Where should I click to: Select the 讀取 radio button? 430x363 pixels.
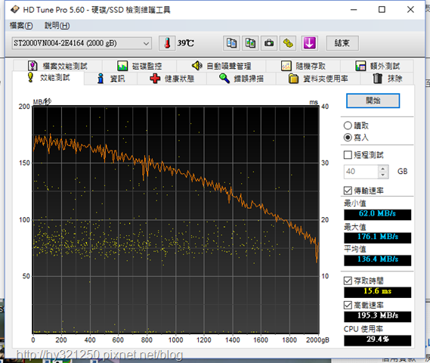348,126
